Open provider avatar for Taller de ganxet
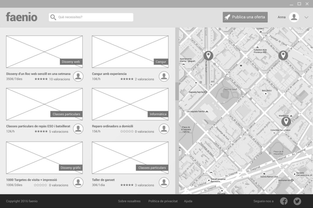The height and width of the screenshot is (208, 313). tap(164, 182)
